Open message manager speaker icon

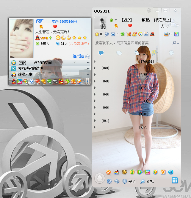coord(117,181)
